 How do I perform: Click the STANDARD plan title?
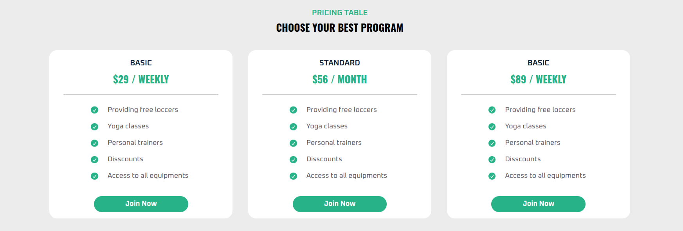(339, 63)
